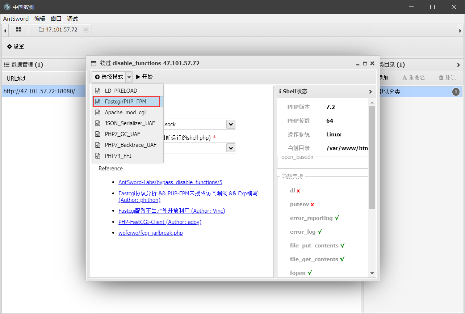
Task: Open the 调试 menu
Action: (x=72, y=18)
